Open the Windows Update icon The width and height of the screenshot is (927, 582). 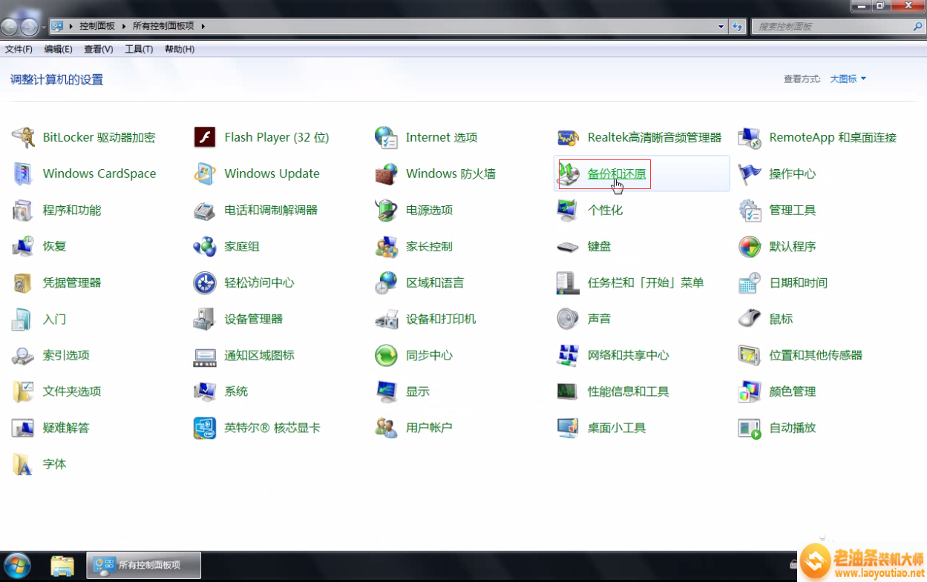point(272,173)
